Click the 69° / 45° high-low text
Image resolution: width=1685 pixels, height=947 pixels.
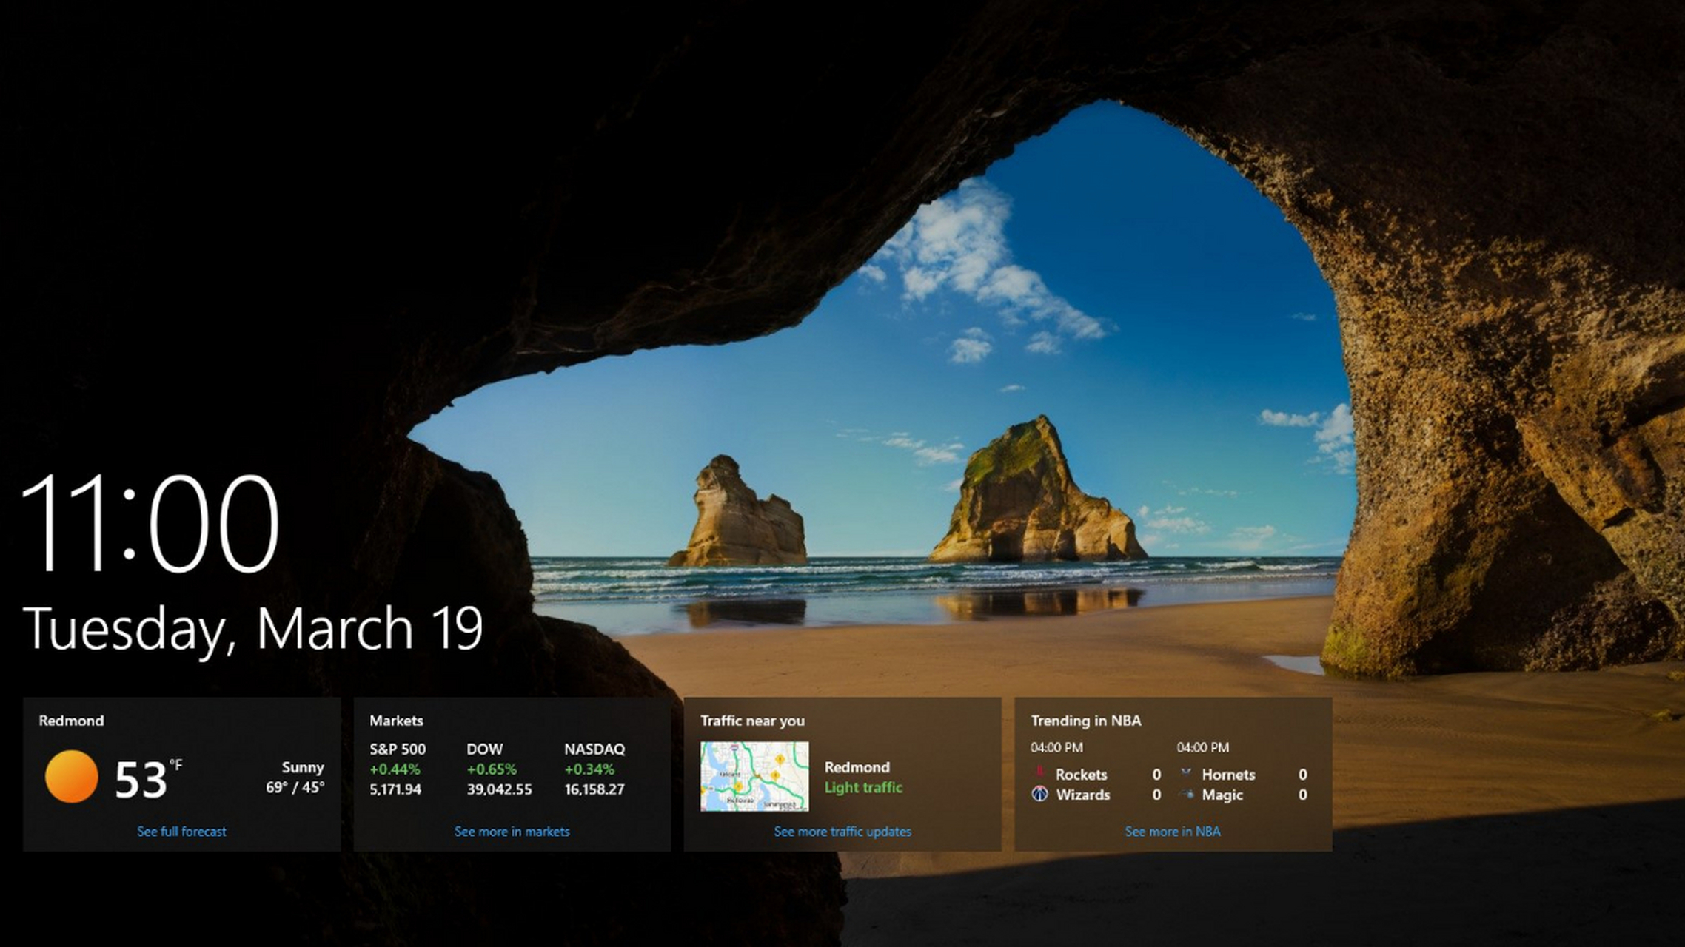(x=295, y=788)
